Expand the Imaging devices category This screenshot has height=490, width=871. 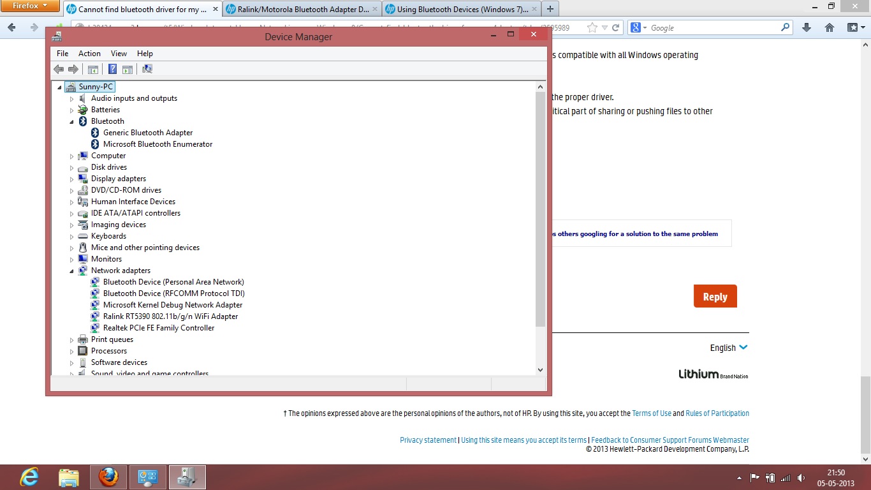click(x=72, y=225)
